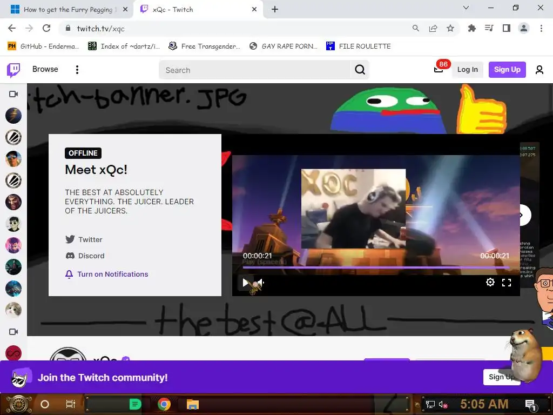This screenshot has width=553, height=415.
Task: Switch to How to get the Furry tab
Action: tap(68, 10)
